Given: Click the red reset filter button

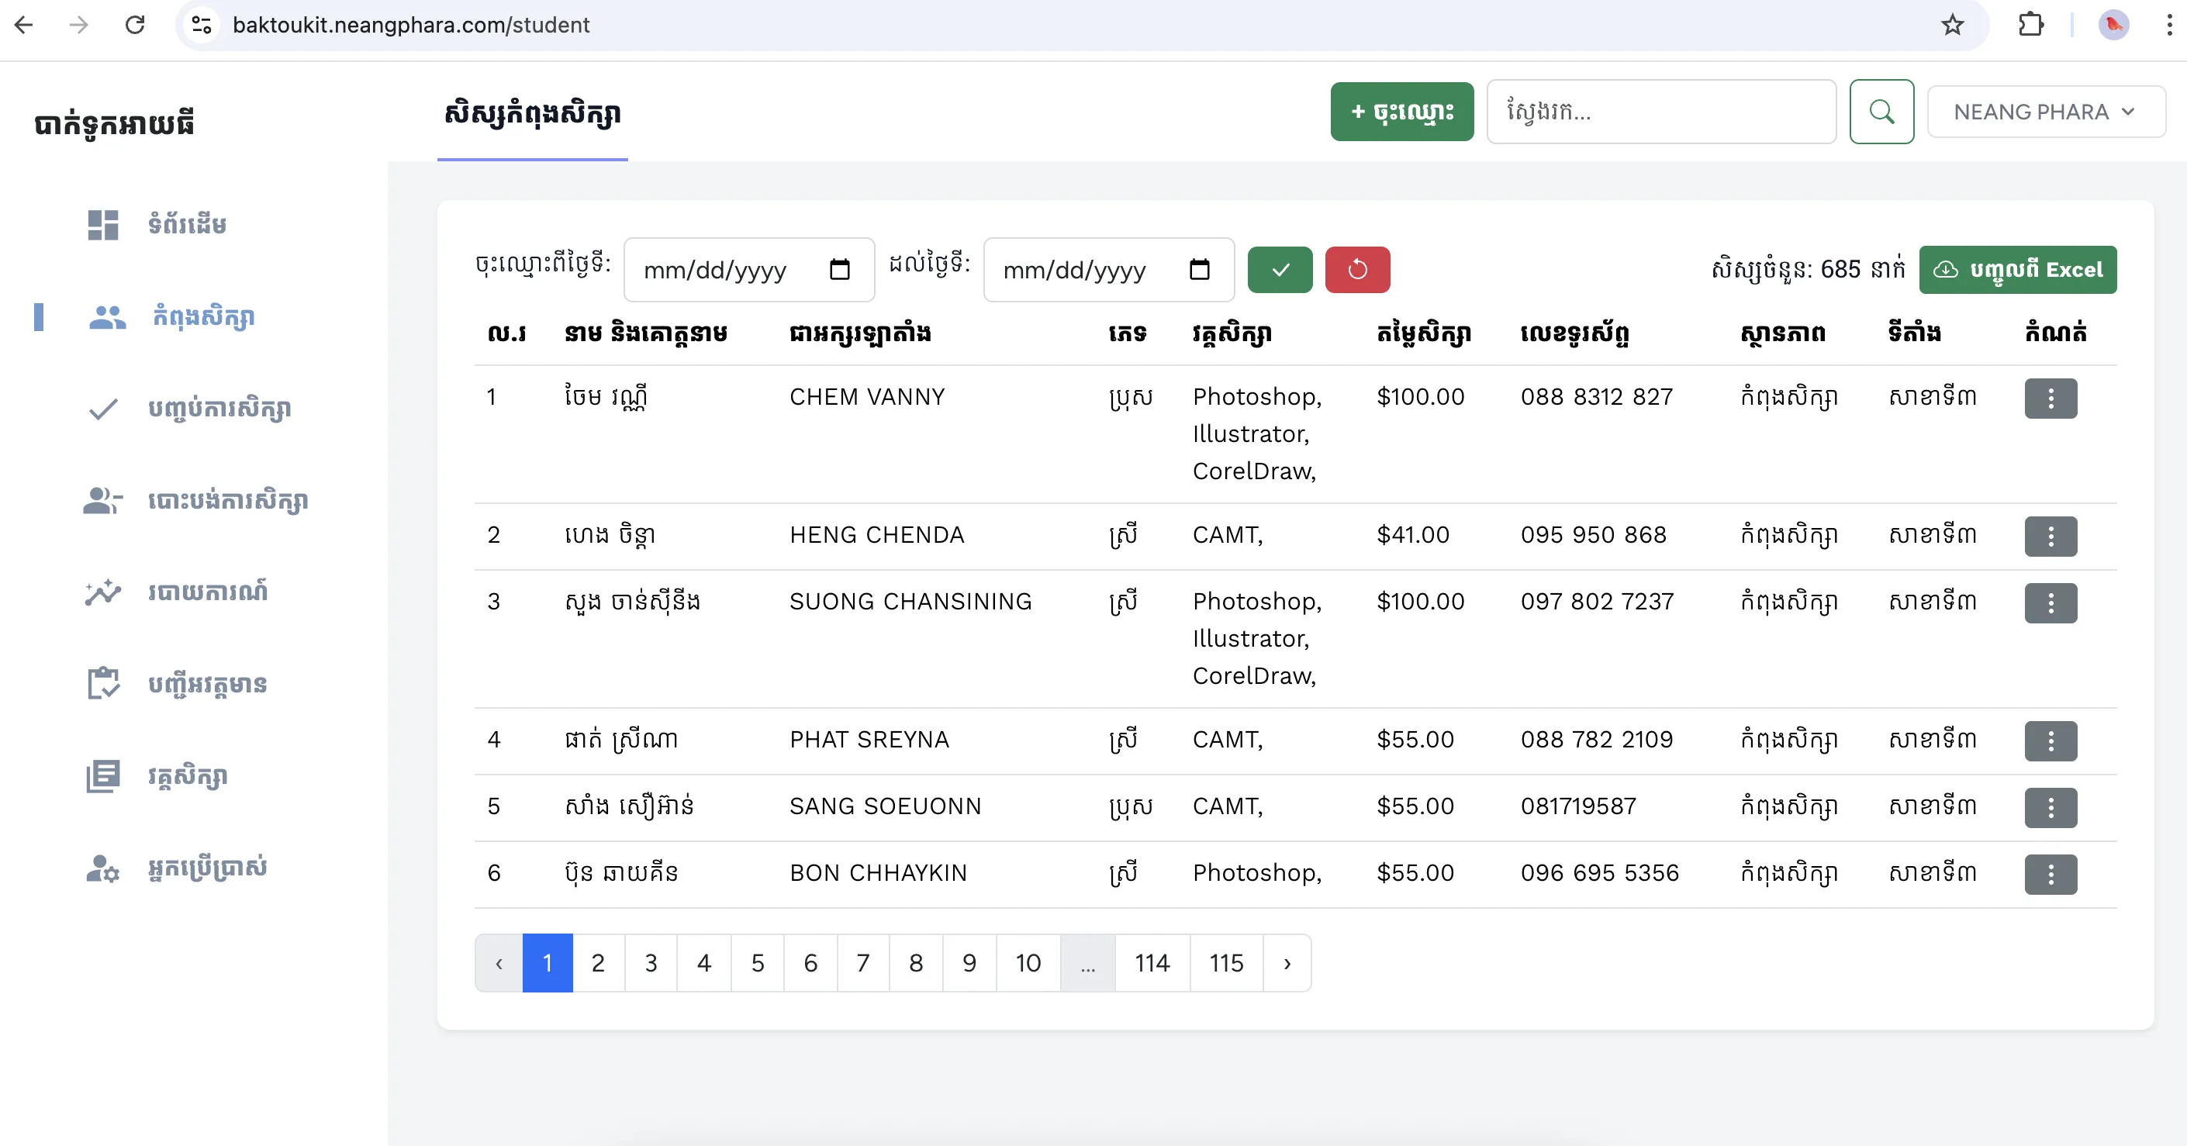Looking at the screenshot, I should click(x=1356, y=270).
